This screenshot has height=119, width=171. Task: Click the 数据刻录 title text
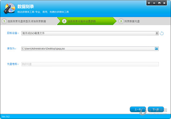coord(25,6)
